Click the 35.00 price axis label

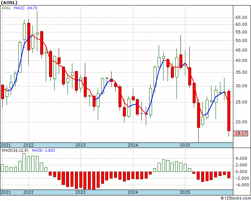241,72
